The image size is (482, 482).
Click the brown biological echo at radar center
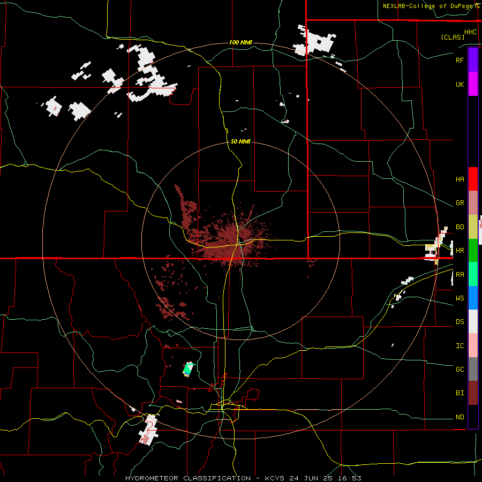(231, 243)
